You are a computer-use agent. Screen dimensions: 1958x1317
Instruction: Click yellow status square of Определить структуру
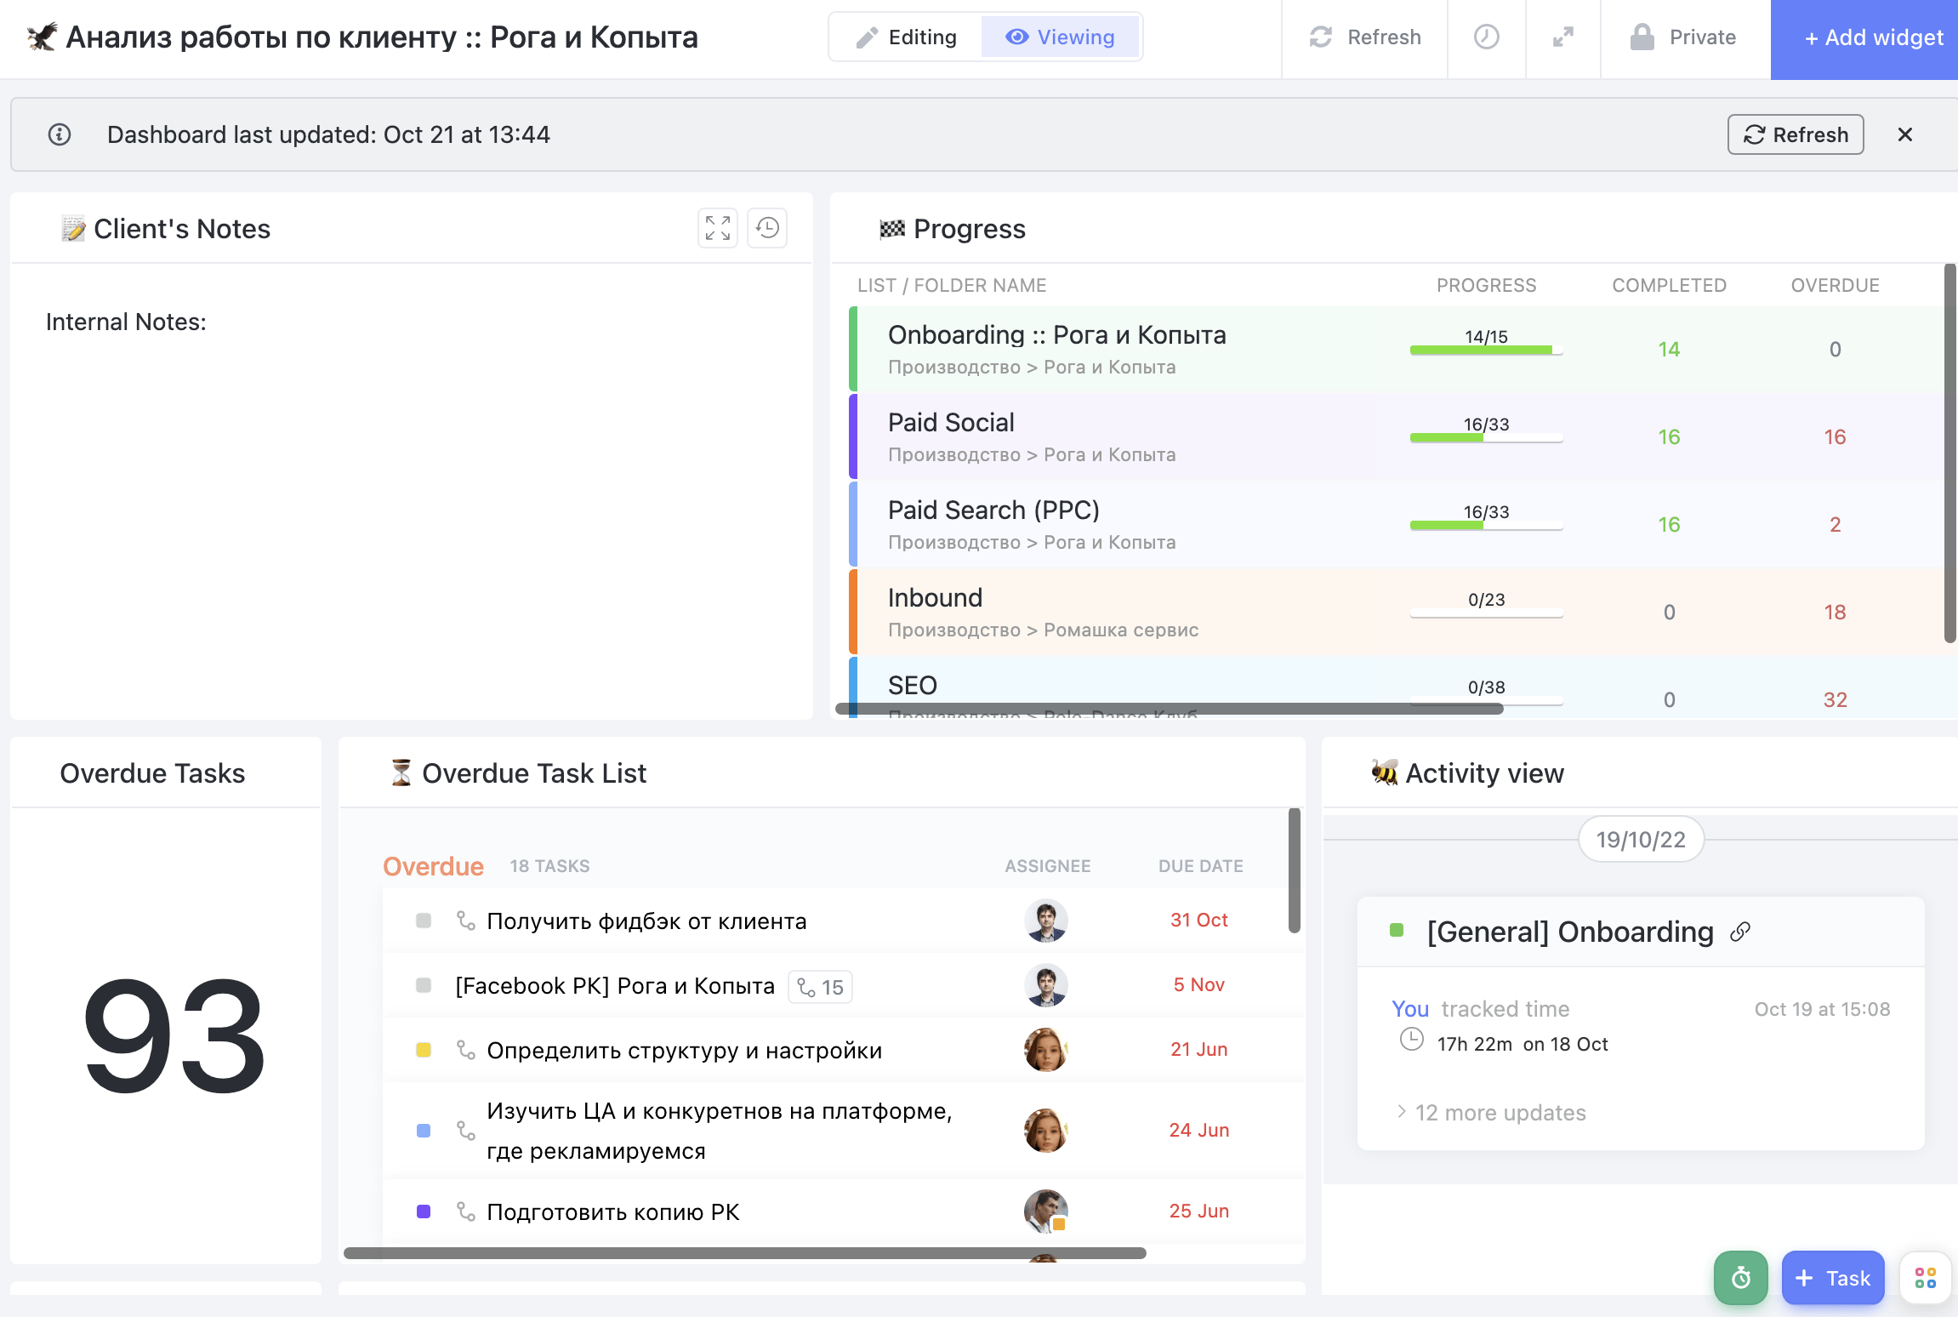click(x=423, y=1050)
